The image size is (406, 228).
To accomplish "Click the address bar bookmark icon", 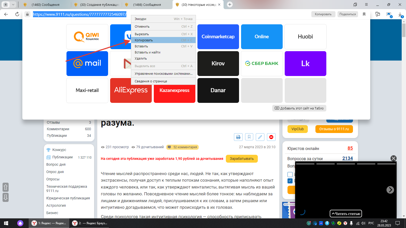I will pyautogui.click(x=364, y=14).
